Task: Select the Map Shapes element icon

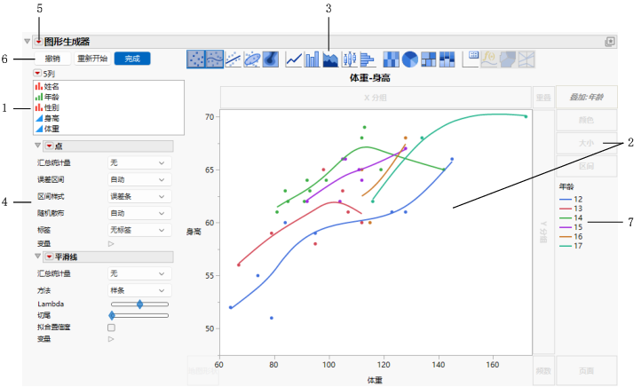Action: pos(508,59)
